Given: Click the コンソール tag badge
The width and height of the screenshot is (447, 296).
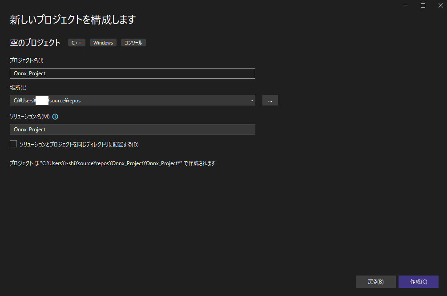Looking at the screenshot, I should [133, 43].
